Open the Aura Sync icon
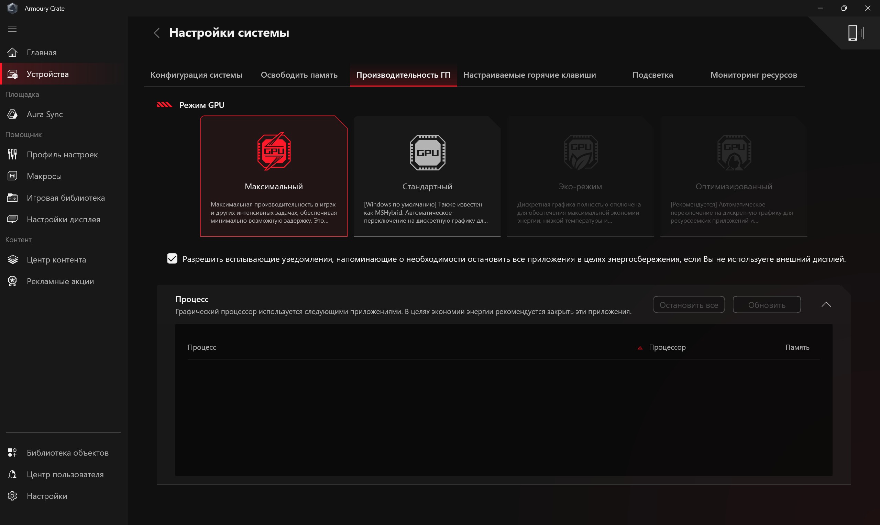880x525 pixels. point(12,114)
